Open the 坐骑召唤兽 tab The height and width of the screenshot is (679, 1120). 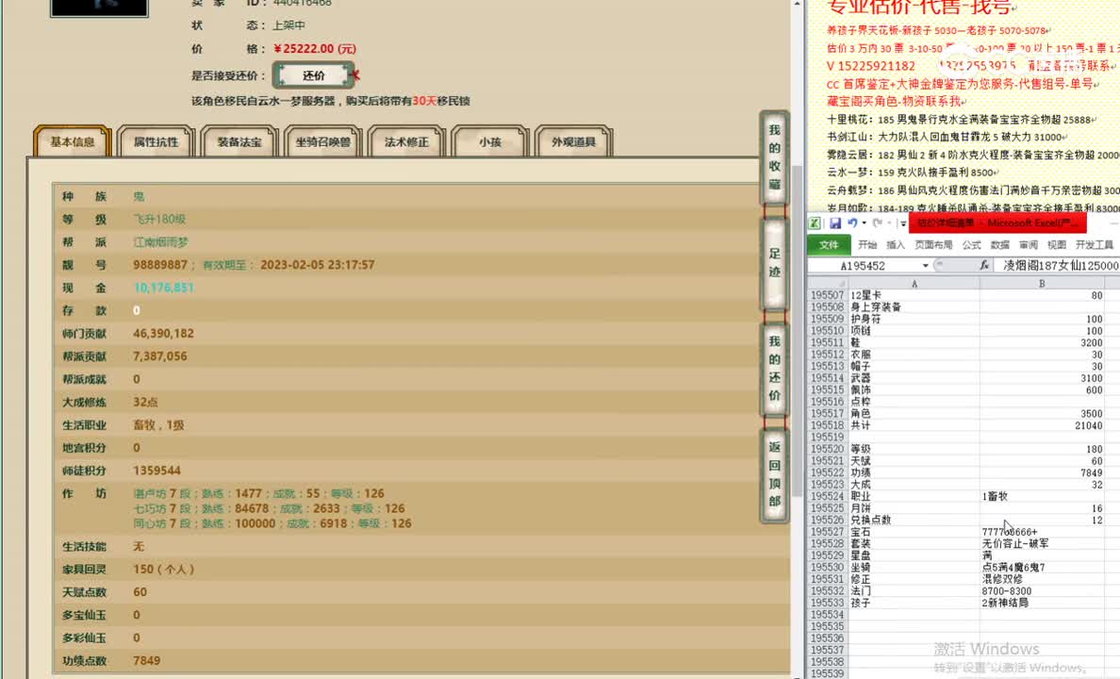tap(322, 141)
